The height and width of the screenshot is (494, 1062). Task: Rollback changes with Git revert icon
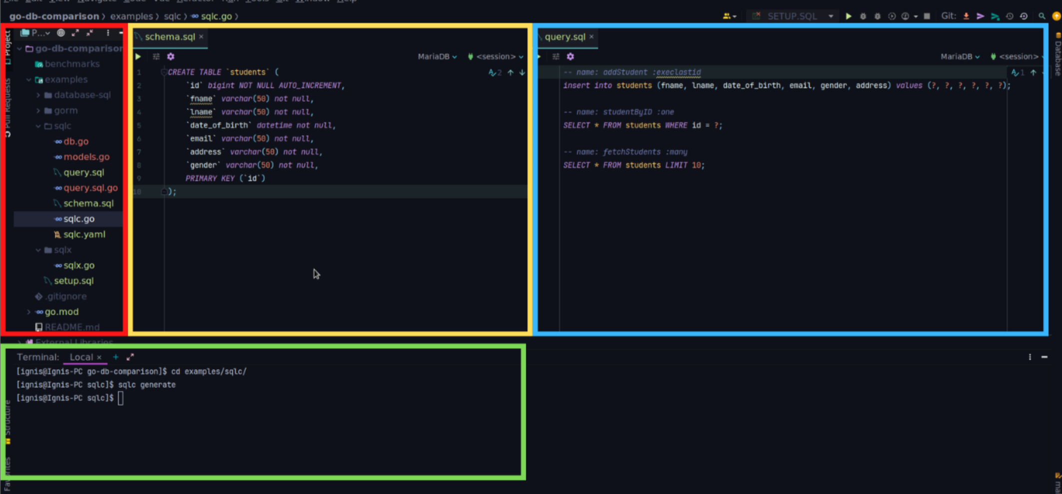click(x=1024, y=16)
